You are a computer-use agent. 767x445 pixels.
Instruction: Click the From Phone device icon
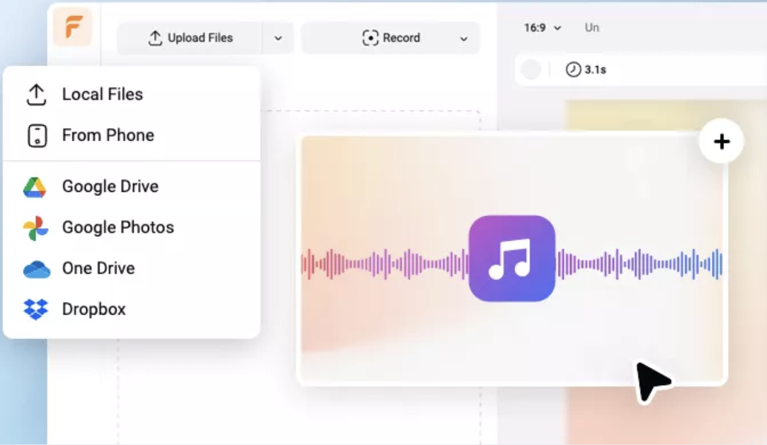pyautogui.click(x=36, y=135)
